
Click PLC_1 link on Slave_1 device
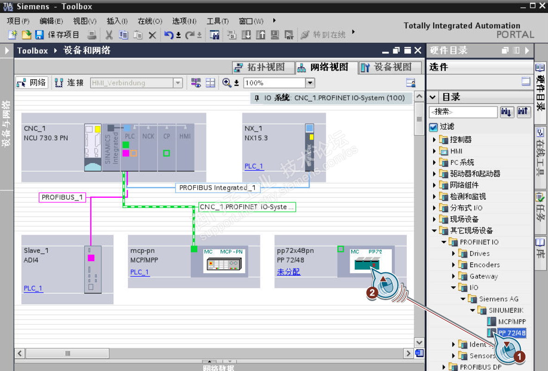(x=33, y=288)
